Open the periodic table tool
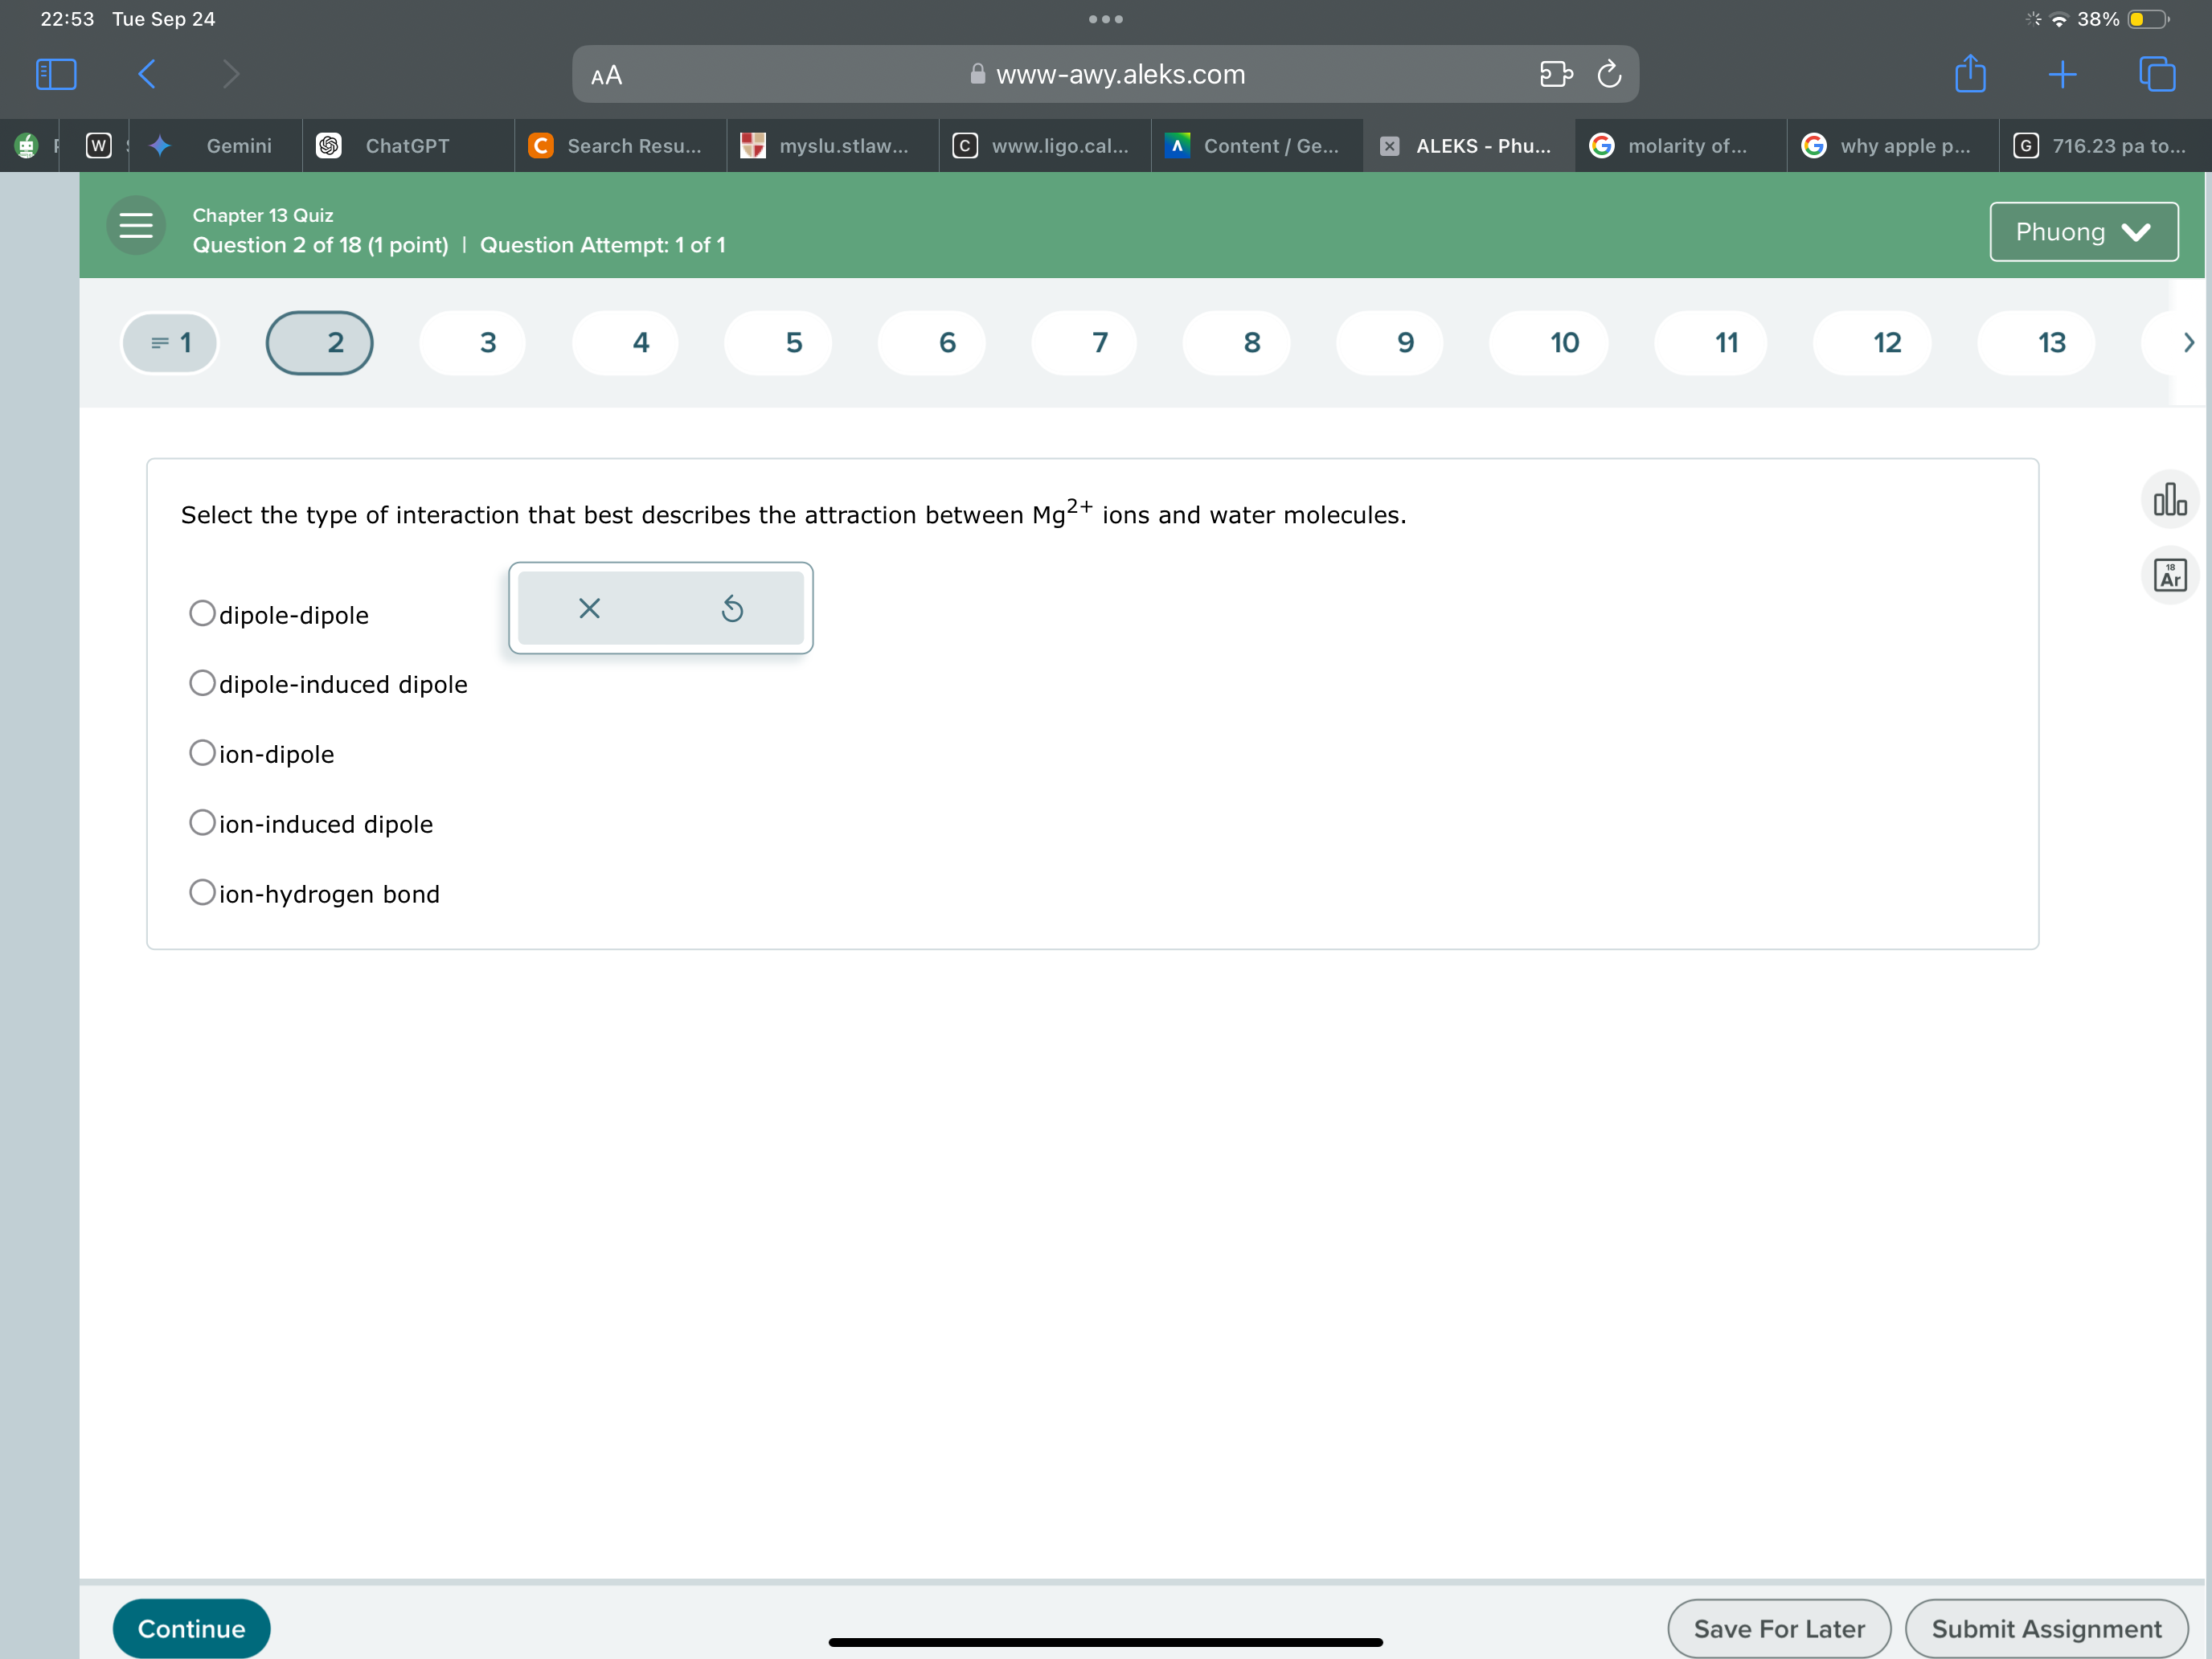Viewport: 2212px width, 1659px height. (2169, 575)
